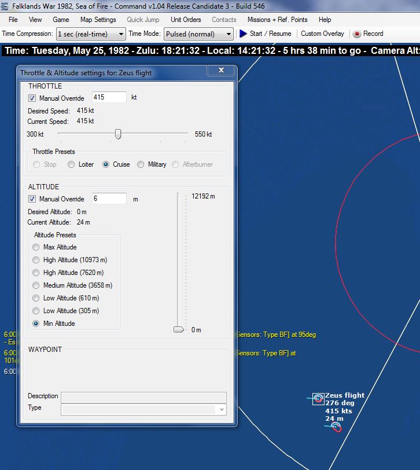Select High Altitude (10973 m) preset
The width and height of the screenshot is (420, 470).
[36, 260]
